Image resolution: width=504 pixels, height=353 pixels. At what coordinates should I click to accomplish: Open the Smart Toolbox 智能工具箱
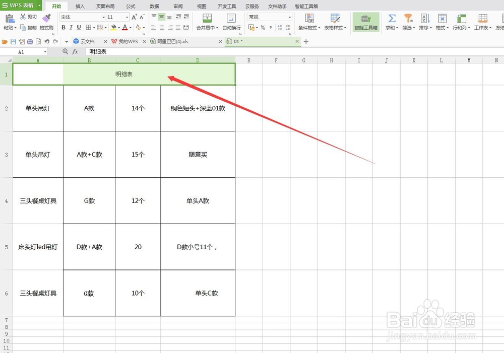click(x=366, y=22)
